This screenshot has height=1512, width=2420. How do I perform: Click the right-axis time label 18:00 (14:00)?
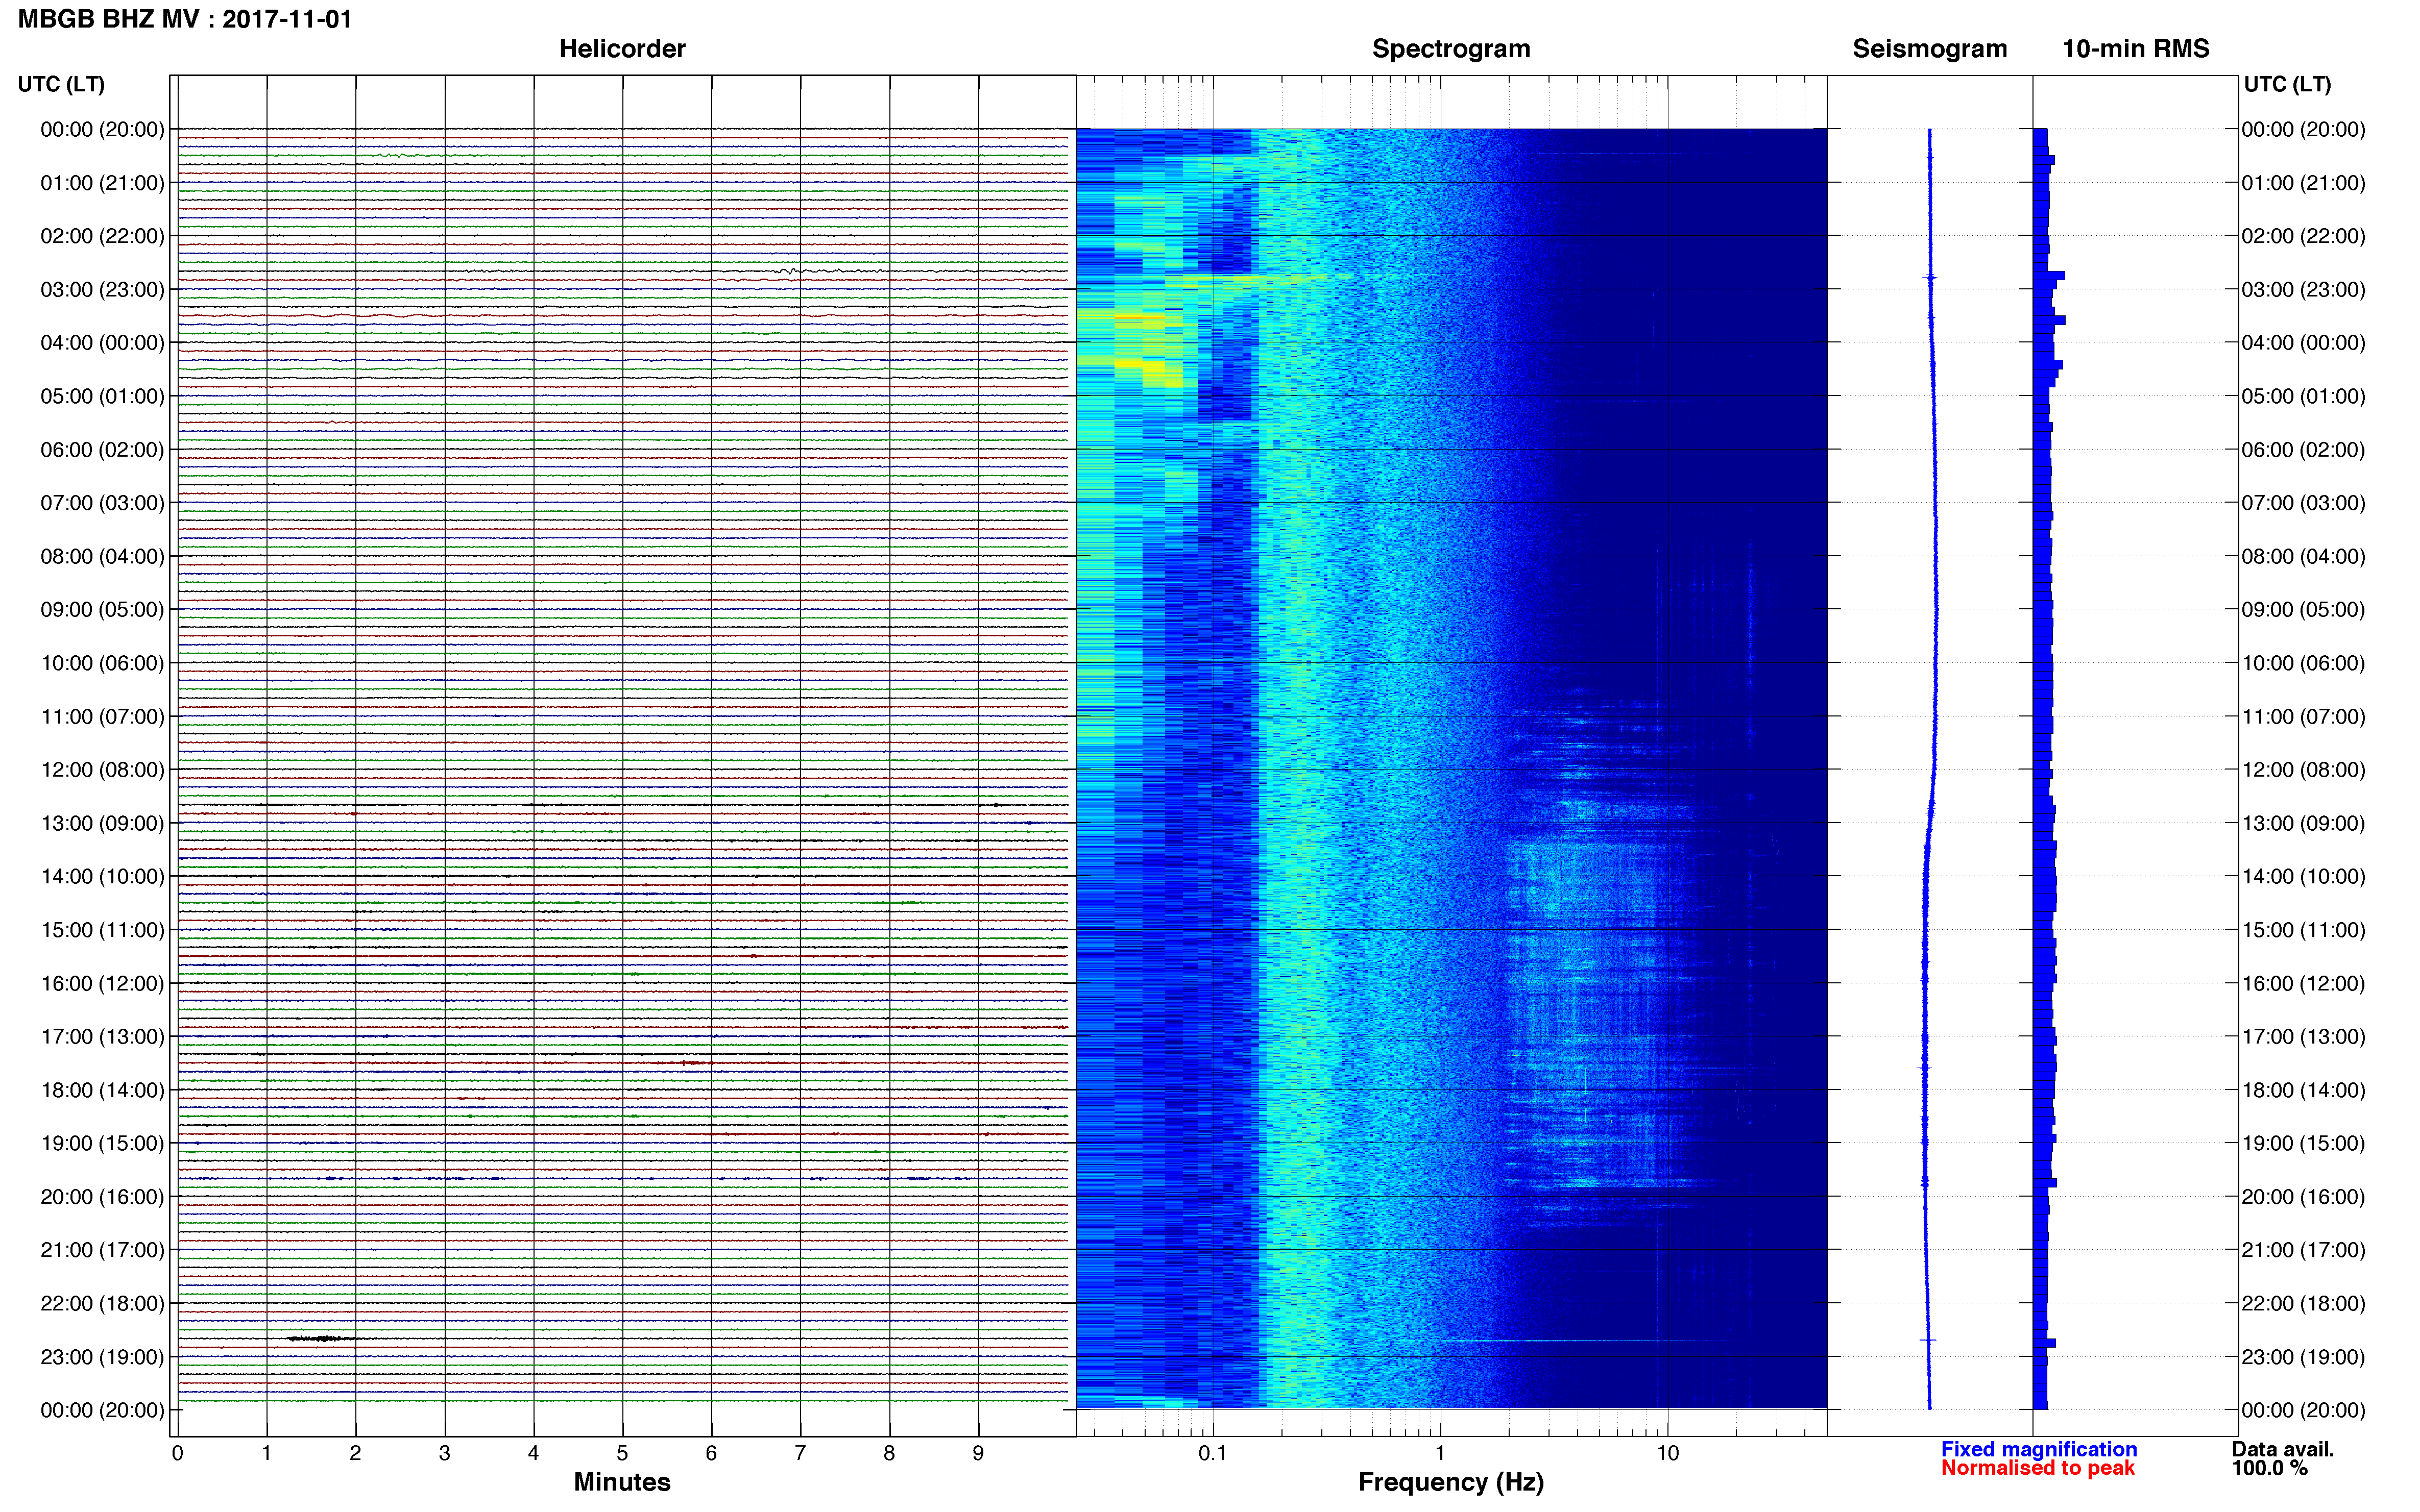(2303, 1090)
